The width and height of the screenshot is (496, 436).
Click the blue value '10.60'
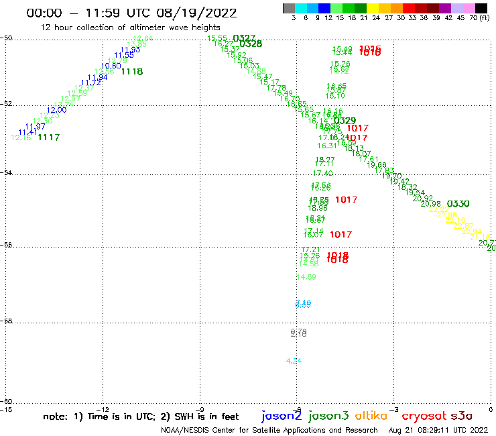pos(111,66)
